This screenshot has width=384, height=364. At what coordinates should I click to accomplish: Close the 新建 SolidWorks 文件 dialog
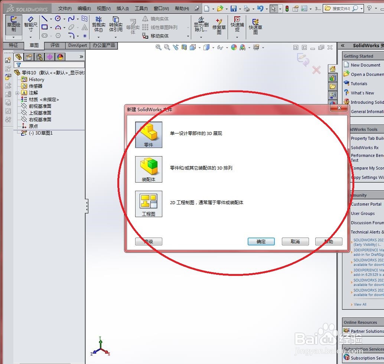coord(339,108)
